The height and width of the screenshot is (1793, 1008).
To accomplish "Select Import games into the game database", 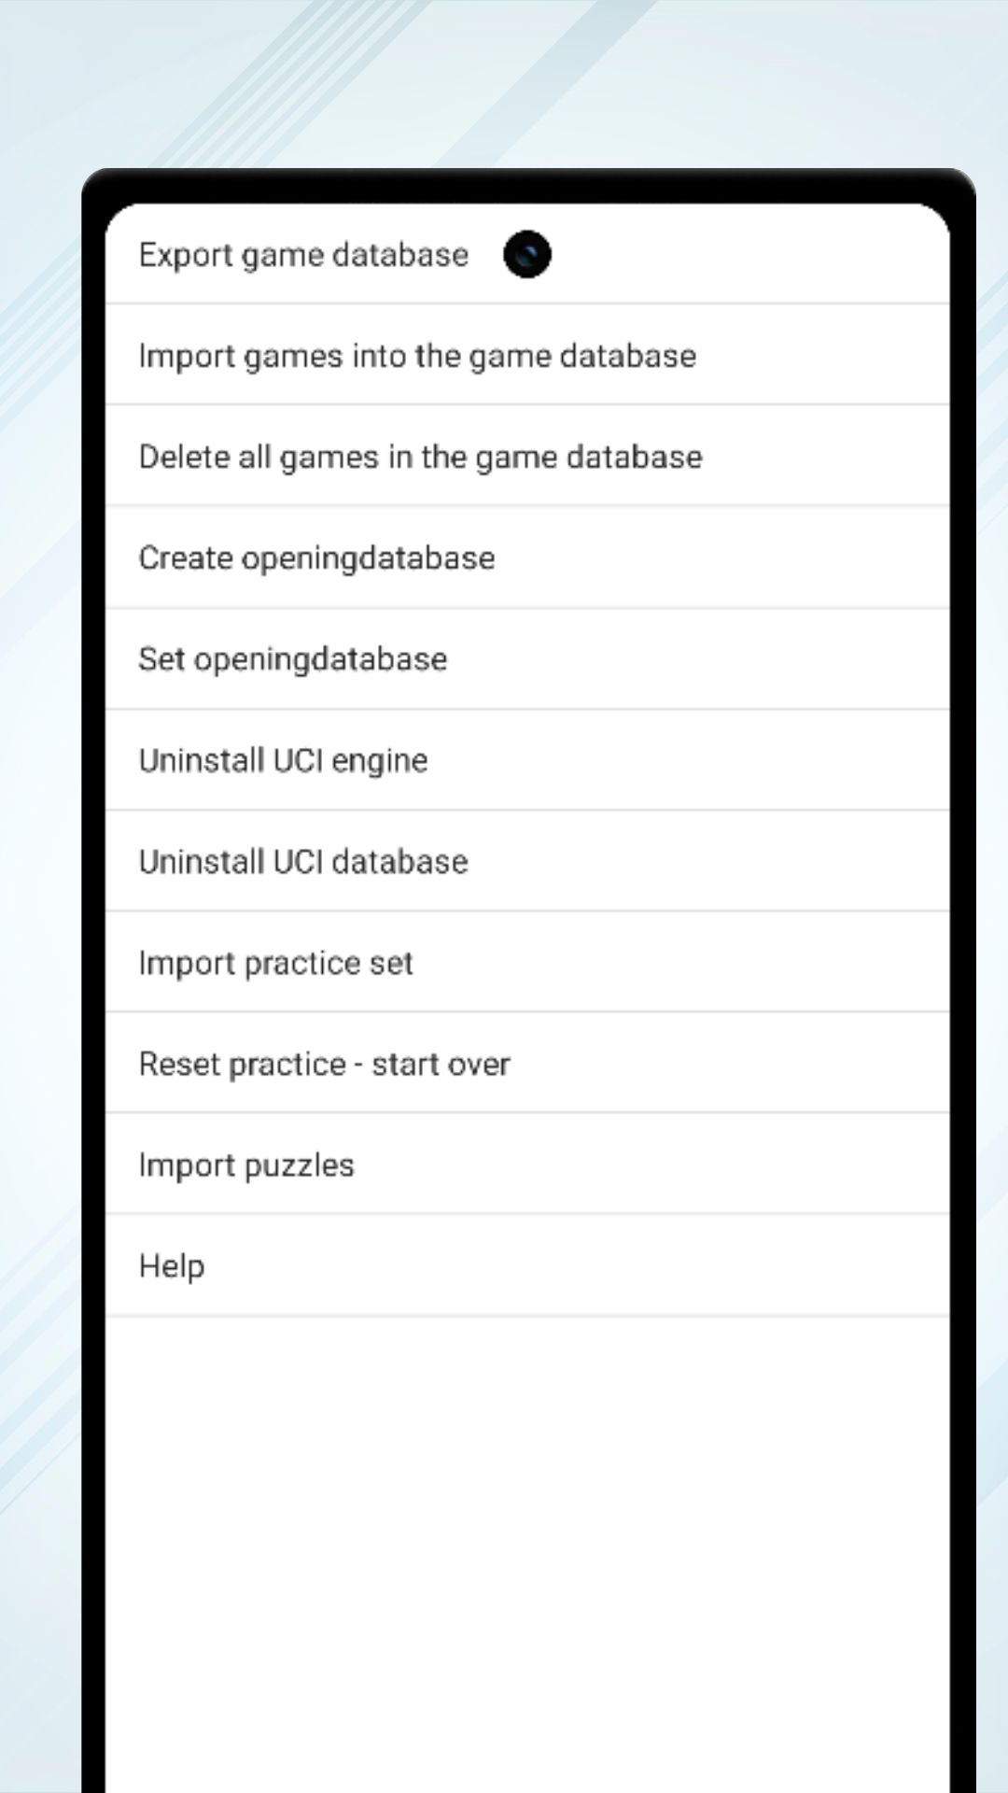I will pyautogui.click(x=417, y=356).
